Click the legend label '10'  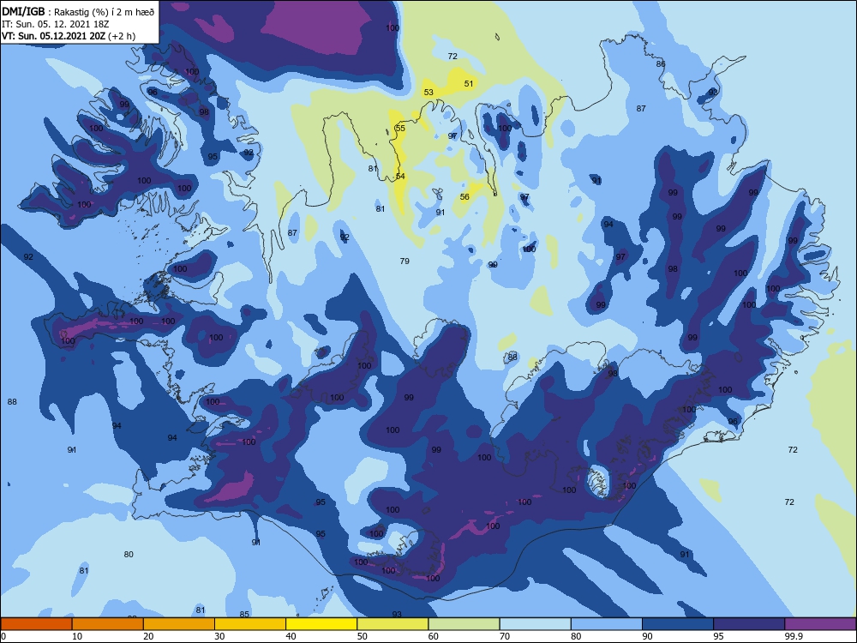(77, 636)
